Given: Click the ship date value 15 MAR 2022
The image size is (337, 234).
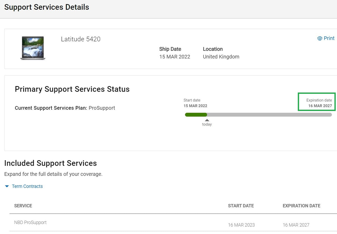Looking at the screenshot, I should pos(175,57).
